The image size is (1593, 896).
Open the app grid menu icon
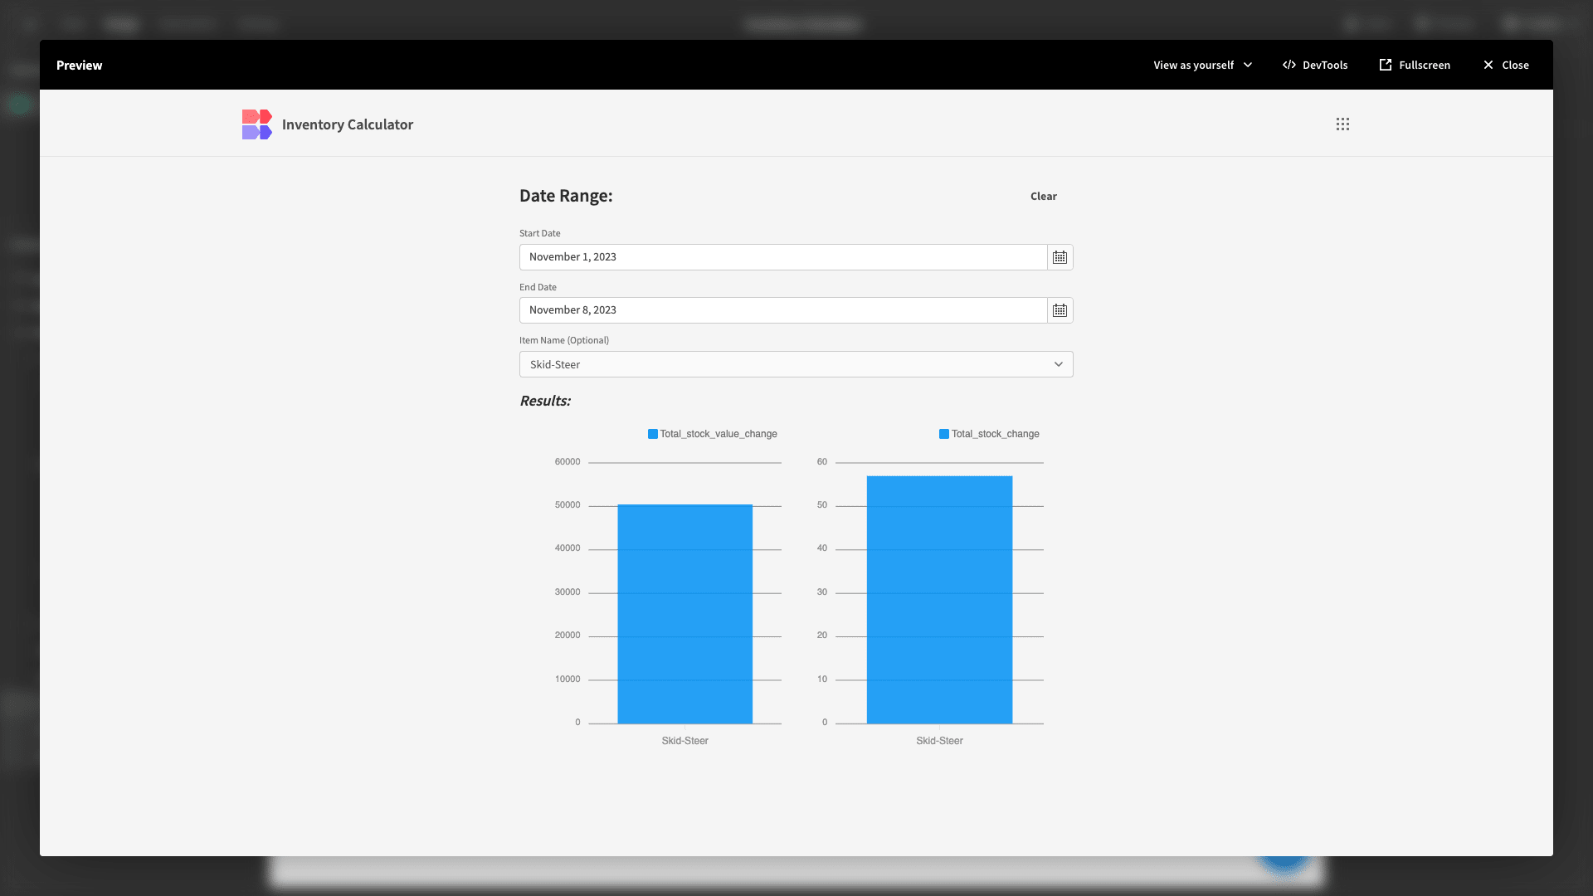point(1342,124)
